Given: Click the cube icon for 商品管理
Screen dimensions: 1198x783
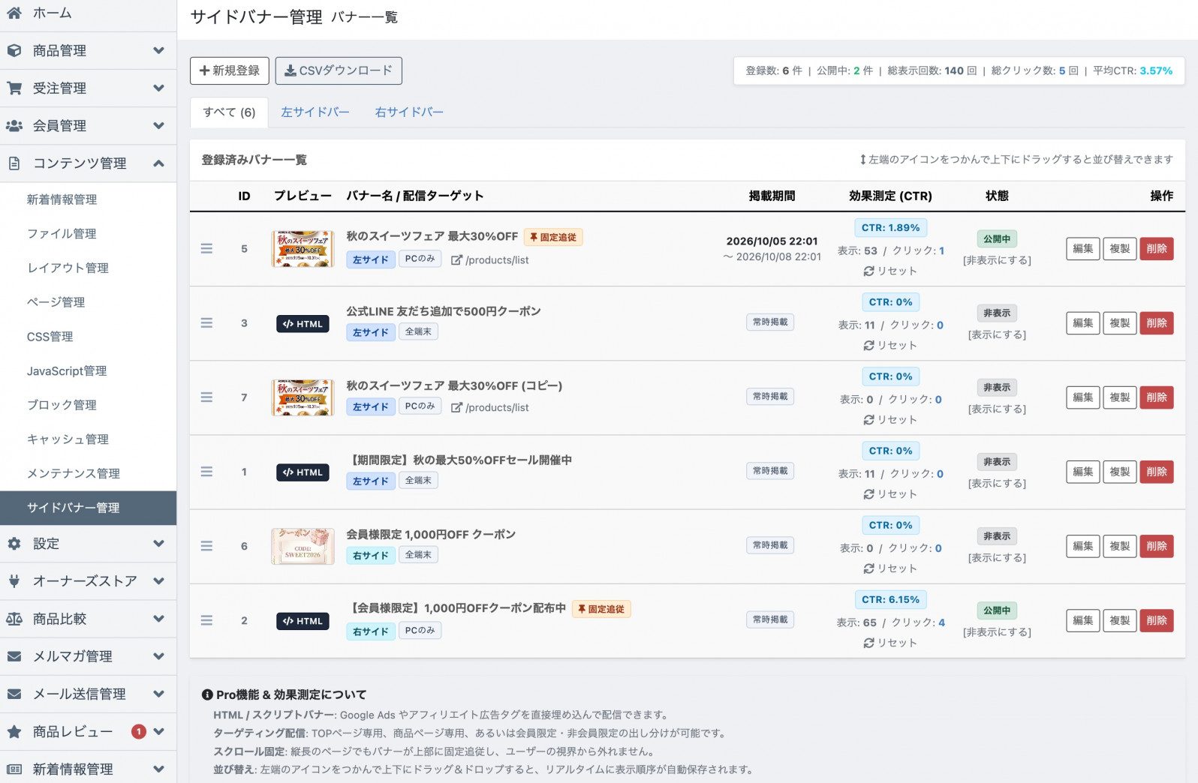Looking at the screenshot, I should tap(14, 50).
